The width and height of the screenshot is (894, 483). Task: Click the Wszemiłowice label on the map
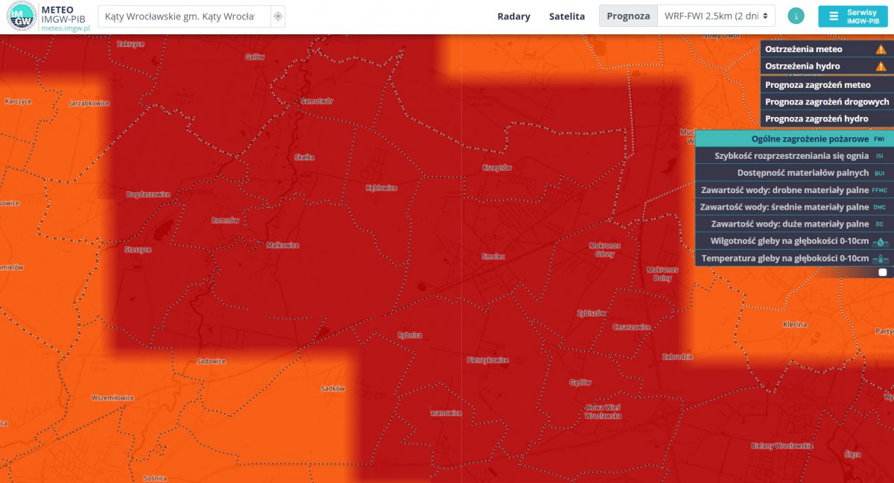[x=112, y=398]
